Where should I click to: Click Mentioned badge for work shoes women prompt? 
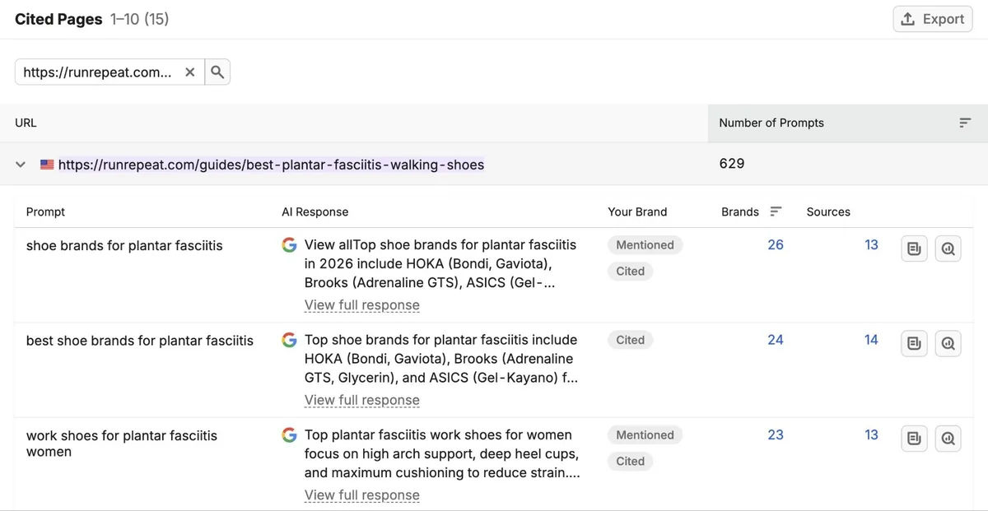645,434
